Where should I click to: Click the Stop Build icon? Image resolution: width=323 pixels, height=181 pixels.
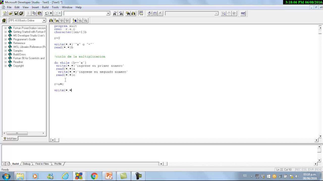click(x=160, y=13)
